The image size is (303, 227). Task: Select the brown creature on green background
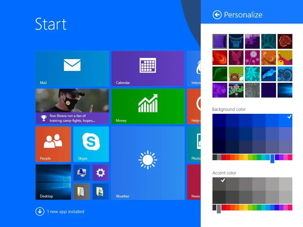pyautogui.click(x=236, y=74)
